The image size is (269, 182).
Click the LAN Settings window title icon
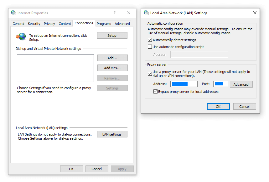(x=146, y=13)
